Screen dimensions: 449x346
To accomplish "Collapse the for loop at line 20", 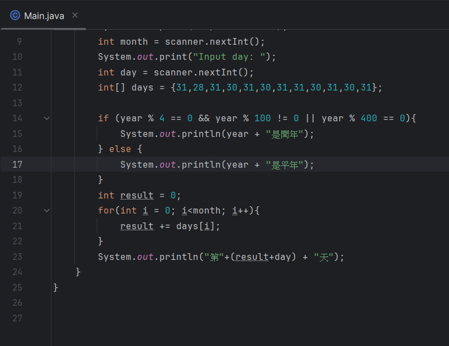I will click(x=46, y=211).
